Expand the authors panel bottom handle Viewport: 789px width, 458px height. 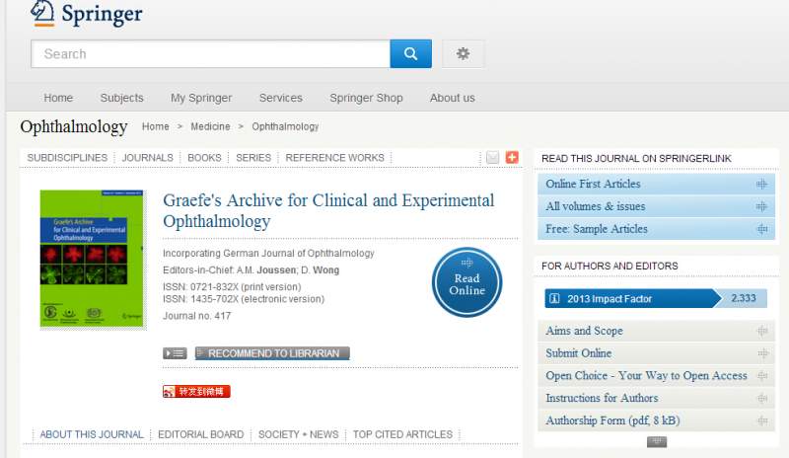coord(657,442)
